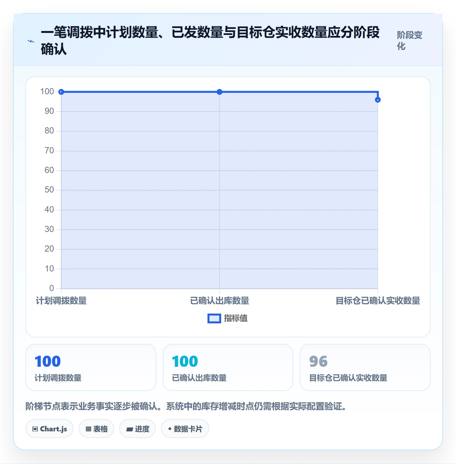Click the 表格 tag chip
This screenshot has width=456, height=464.
tap(96, 429)
